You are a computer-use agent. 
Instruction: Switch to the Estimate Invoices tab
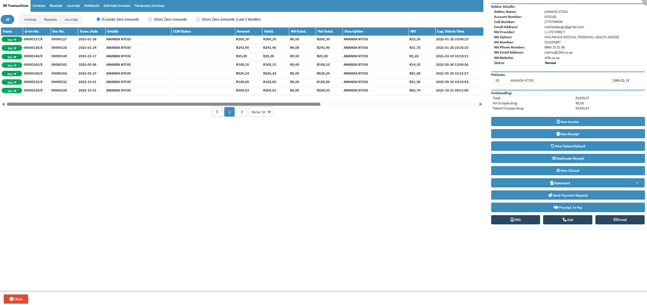[x=117, y=6]
